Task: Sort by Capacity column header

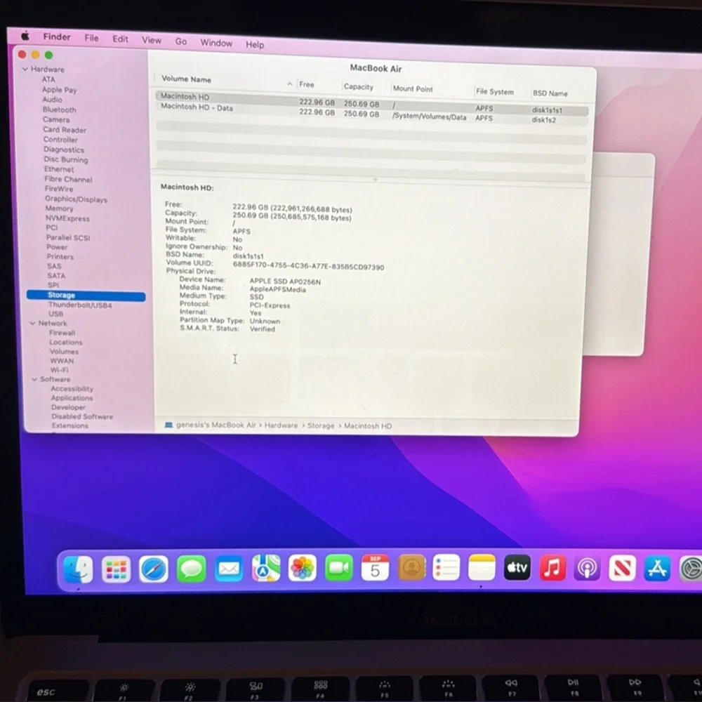Action: coord(358,87)
